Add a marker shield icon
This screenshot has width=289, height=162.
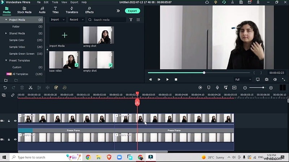(x=209, y=87)
